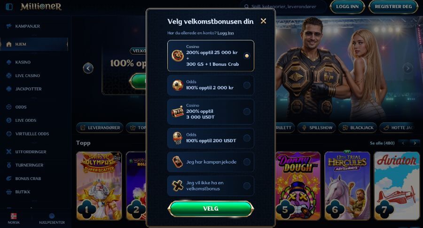Open Norsk language selector flag
Viewport: 423px width, 228px height.
[x=14, y=216]
